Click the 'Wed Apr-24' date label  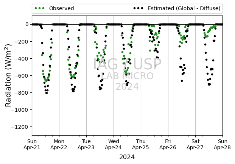click(x=114, y=144)
